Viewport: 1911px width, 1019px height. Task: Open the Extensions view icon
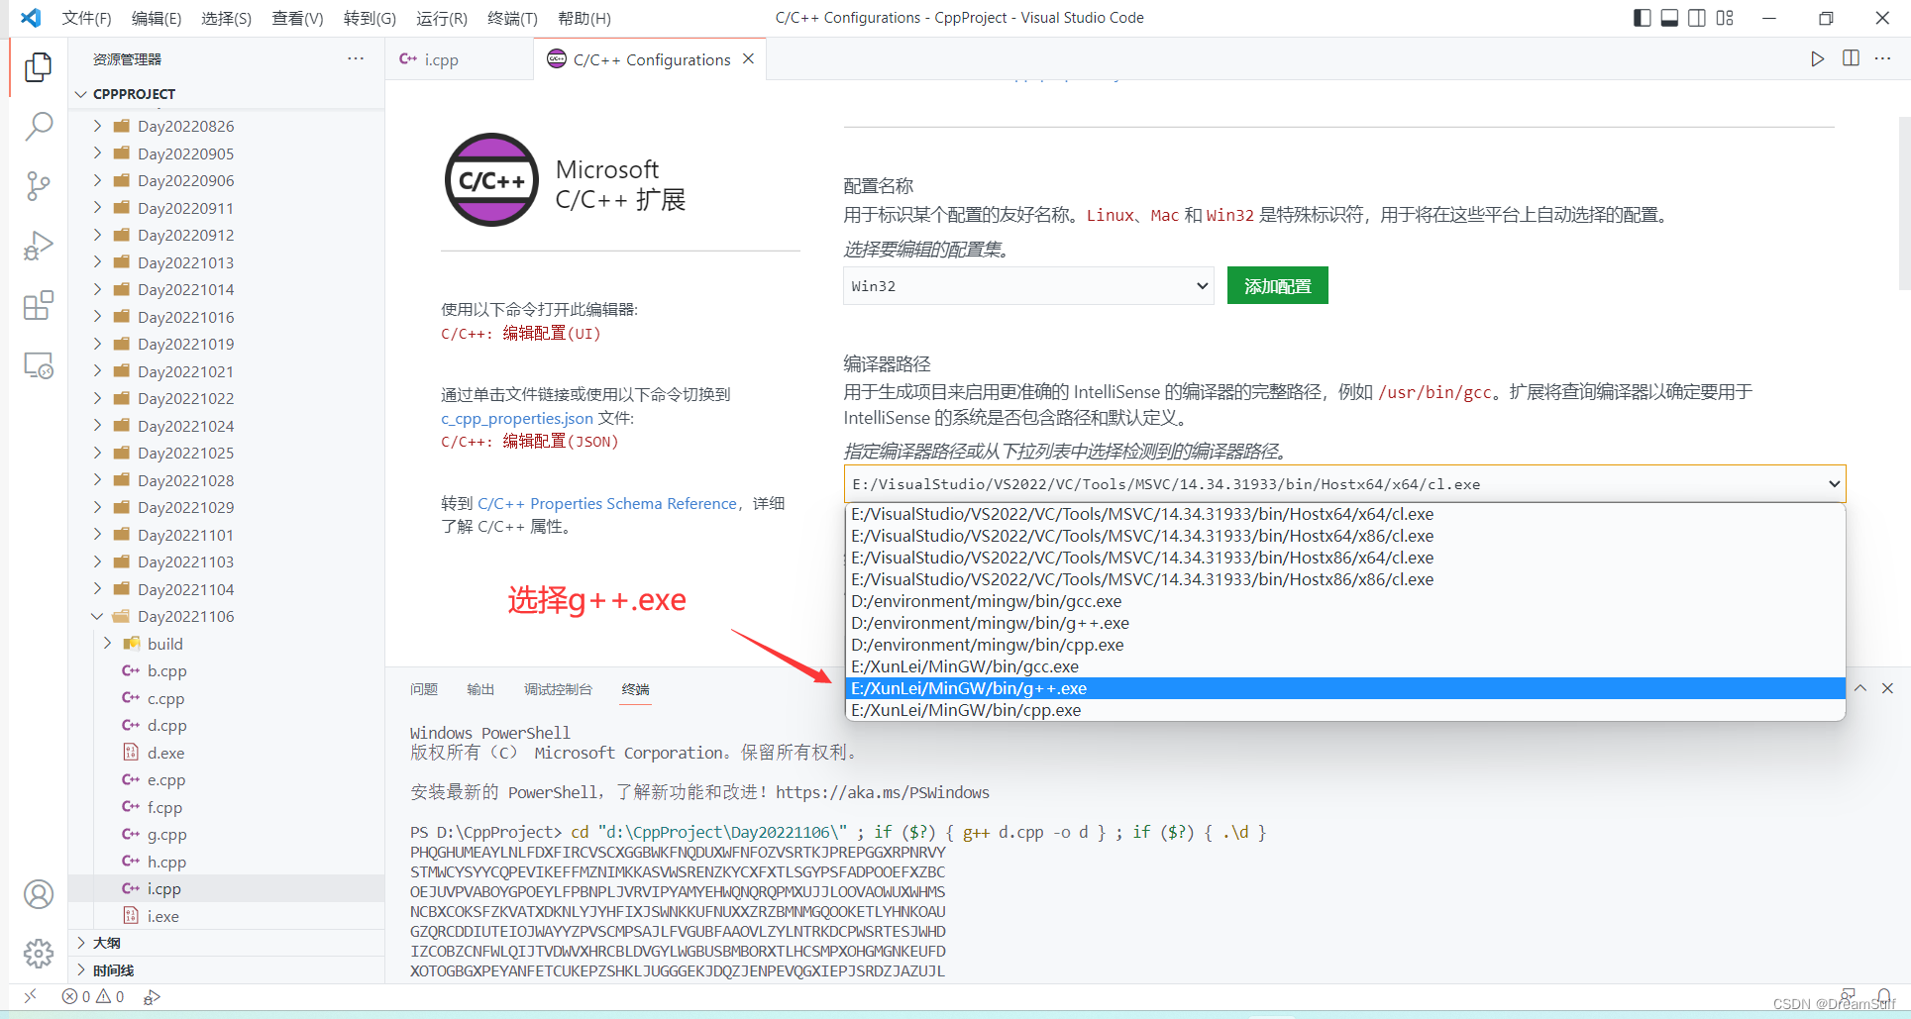(x=39, y=306)
